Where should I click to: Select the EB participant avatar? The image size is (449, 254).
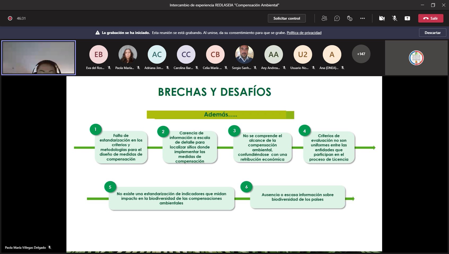[x=99, y=54]
